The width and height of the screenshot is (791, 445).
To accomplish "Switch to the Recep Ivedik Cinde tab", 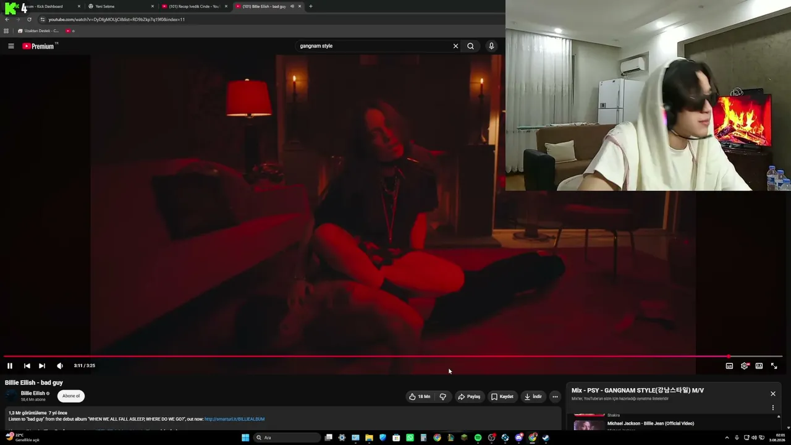I will click(194, 6).
